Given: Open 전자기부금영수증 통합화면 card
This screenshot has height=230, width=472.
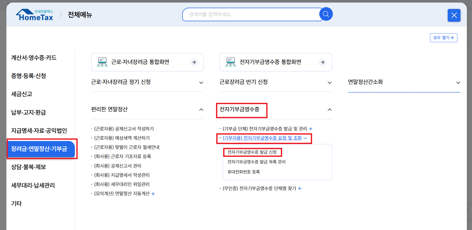Looking at the screenshot, I should (x=276, y=62).
